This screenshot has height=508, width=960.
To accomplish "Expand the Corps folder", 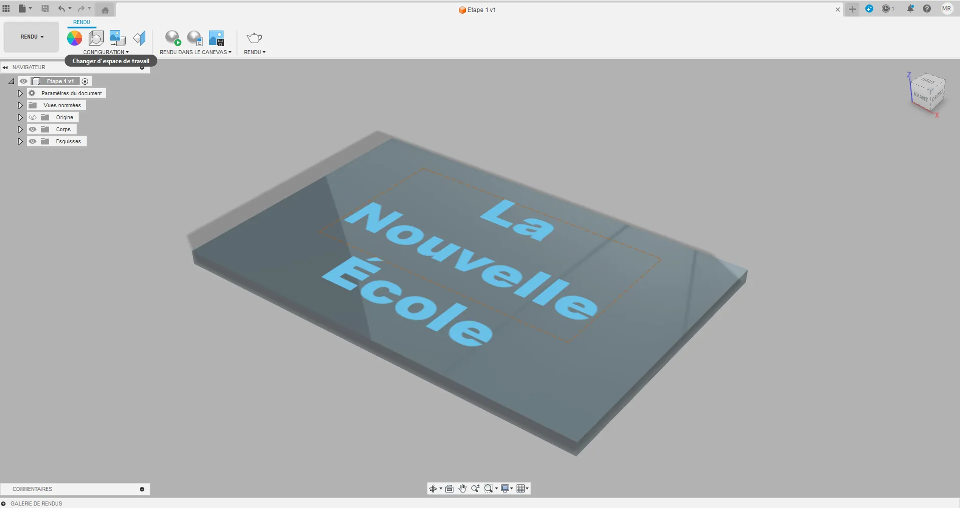I will click(20, 129).
